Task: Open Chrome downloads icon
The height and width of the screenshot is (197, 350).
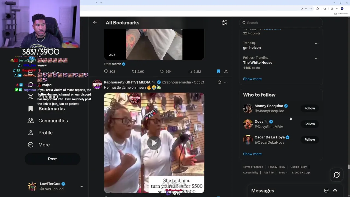Action: (x=332, y=8)
